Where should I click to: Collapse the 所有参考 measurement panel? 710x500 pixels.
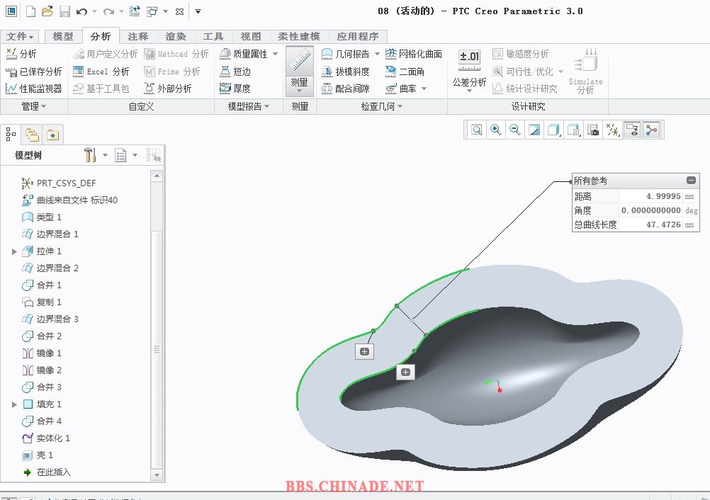[x=691, y=181]
